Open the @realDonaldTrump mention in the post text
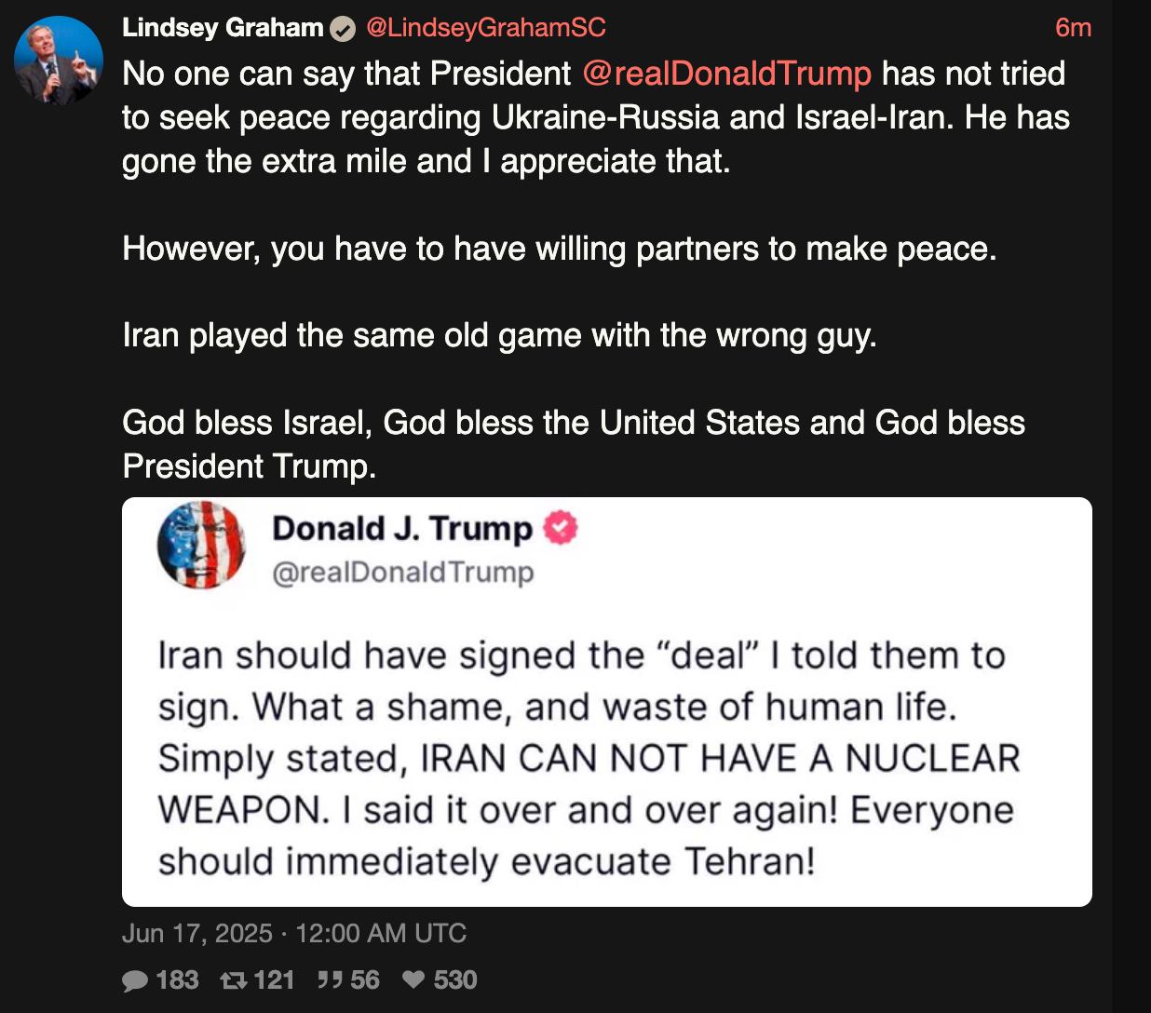The width and height of the screenshot is (1151, 1013). coord(727,74)
